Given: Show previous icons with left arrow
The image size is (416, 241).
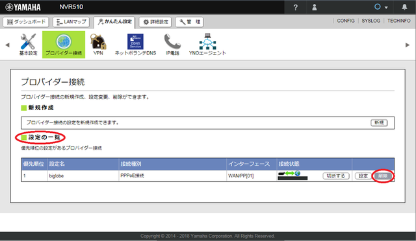Looking at the screenshot, I should click(7, 45).
